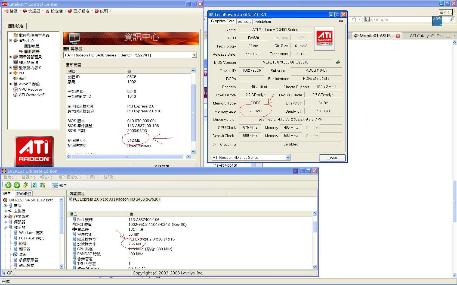457x285 pixels.
Task: Expand 3D node in Catalyst tree
Action: click(11, 73)
